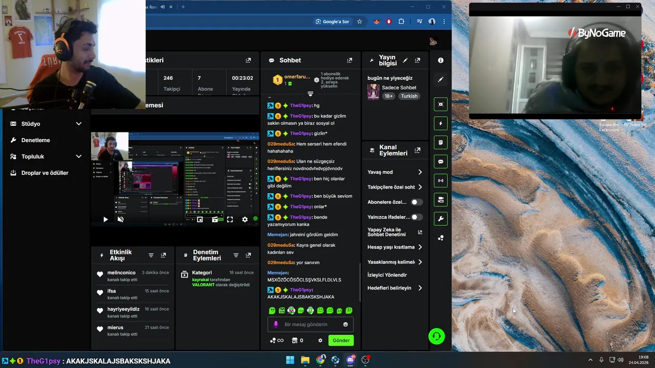Pop out the Etkinlik Akışı panel
Viewport: 655px width, 368px height.
point(163,255)
